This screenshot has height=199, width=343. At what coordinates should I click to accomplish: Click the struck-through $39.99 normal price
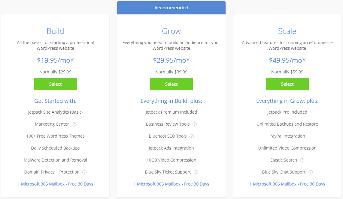pos(181,72)
